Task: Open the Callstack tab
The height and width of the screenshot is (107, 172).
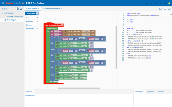Action: pyautogui.click(x=161, y=92)
